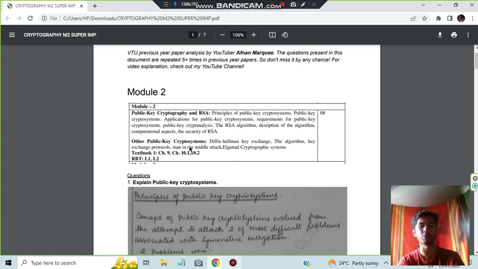Open the Windows Start menu

click(x=8, y=263)
